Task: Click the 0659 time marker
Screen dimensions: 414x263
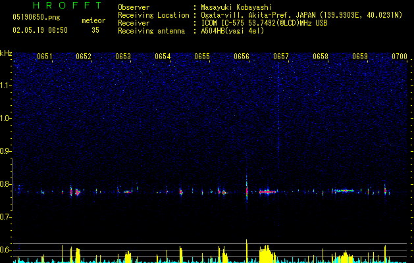Action: point(360,57)
